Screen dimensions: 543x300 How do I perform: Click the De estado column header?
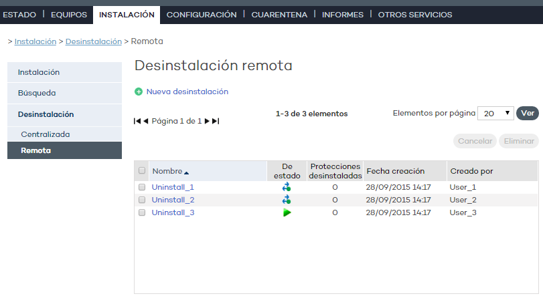287,171
